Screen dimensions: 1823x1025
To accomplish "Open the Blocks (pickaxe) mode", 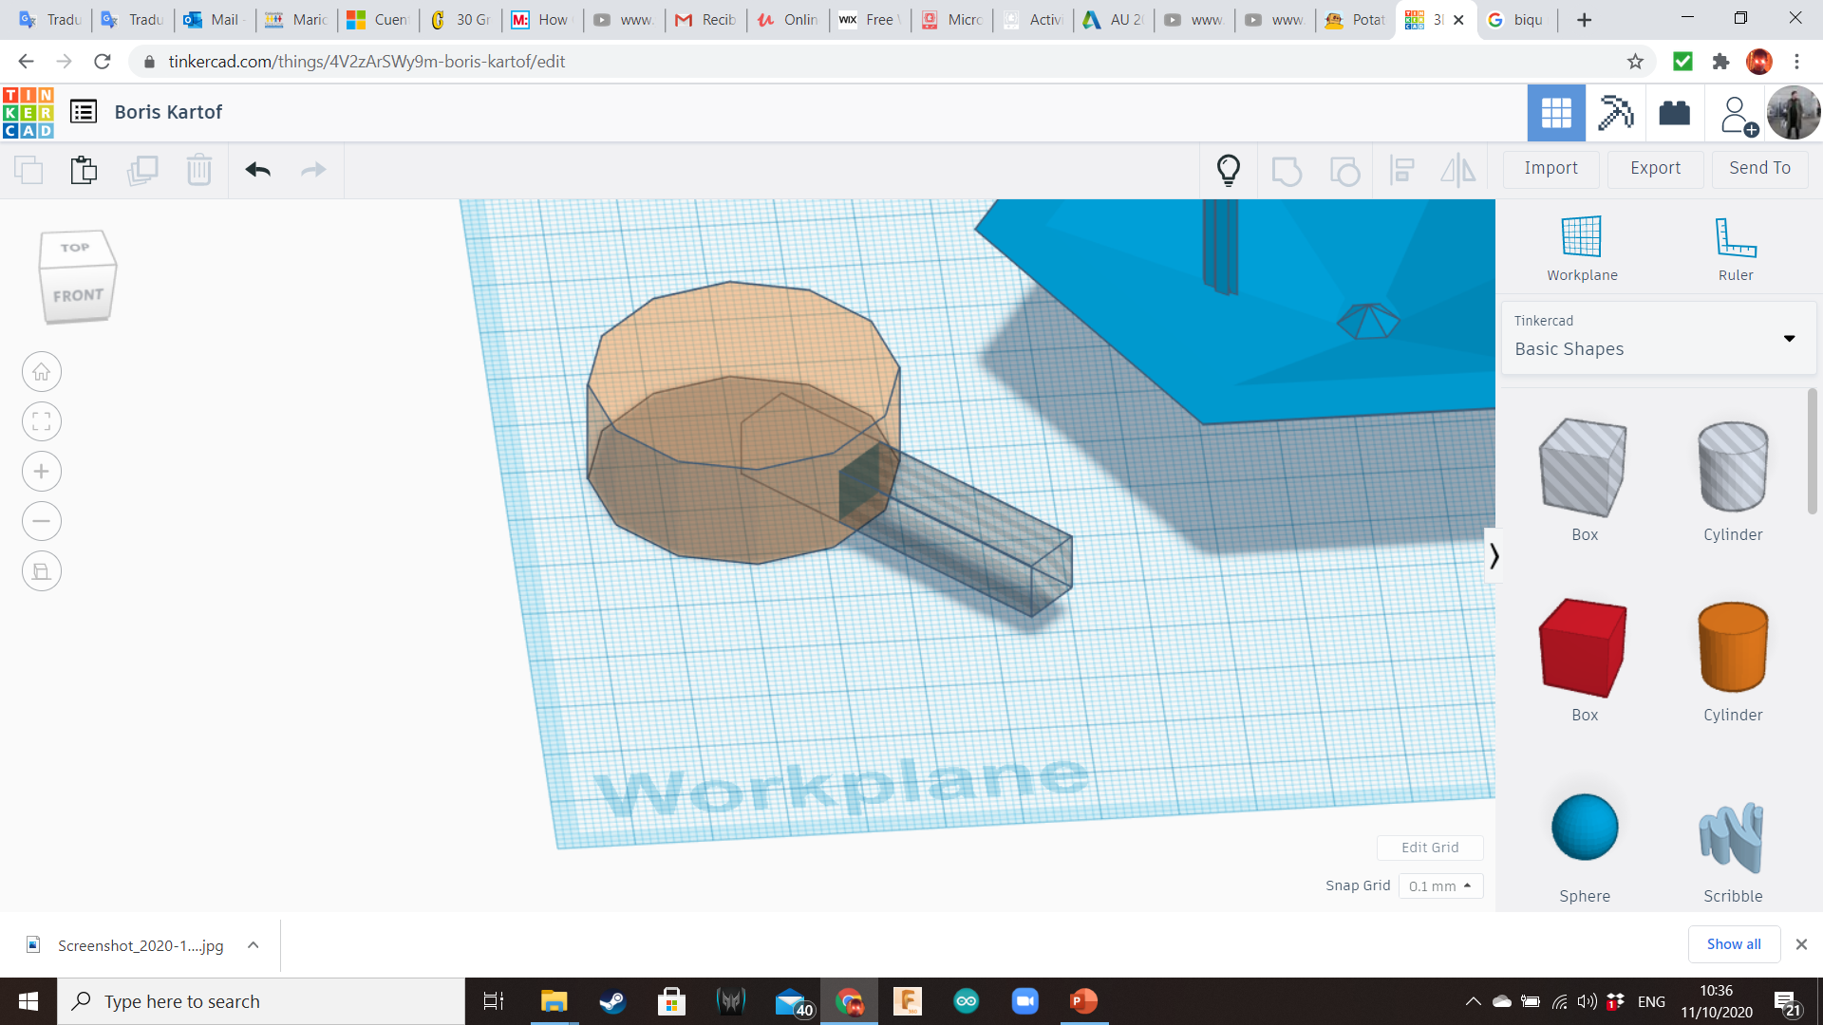I will [1615, 113].
